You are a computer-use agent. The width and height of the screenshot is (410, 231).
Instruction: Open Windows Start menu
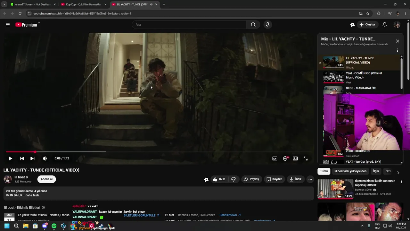7,226
